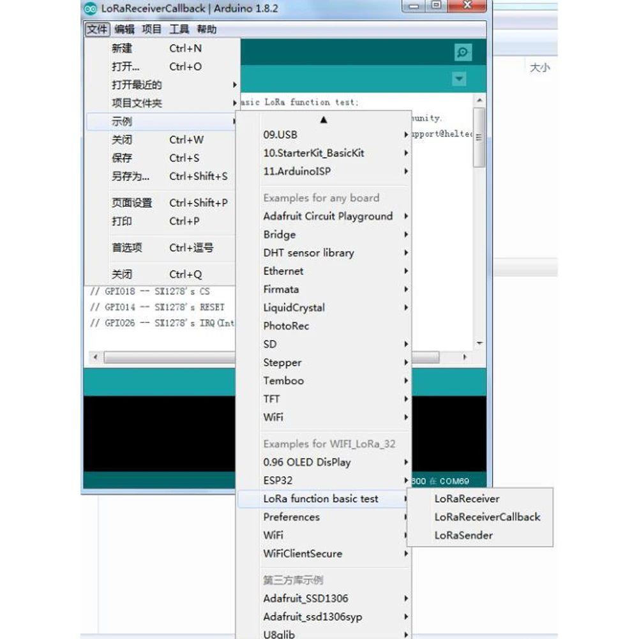The height and width of the screenshot is (639, 639).
Task: Click the tab dropdown arrow icon
Action: [x=459, y=79]
